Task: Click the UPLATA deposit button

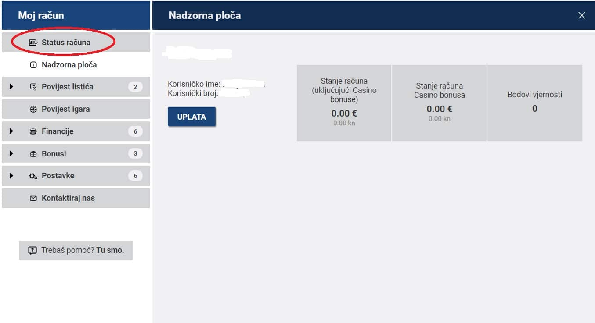Action: (191, 117)
